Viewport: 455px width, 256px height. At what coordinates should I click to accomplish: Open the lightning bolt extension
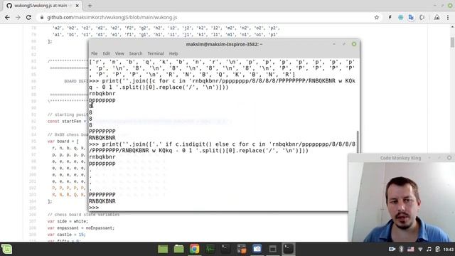tap(390, 17)
